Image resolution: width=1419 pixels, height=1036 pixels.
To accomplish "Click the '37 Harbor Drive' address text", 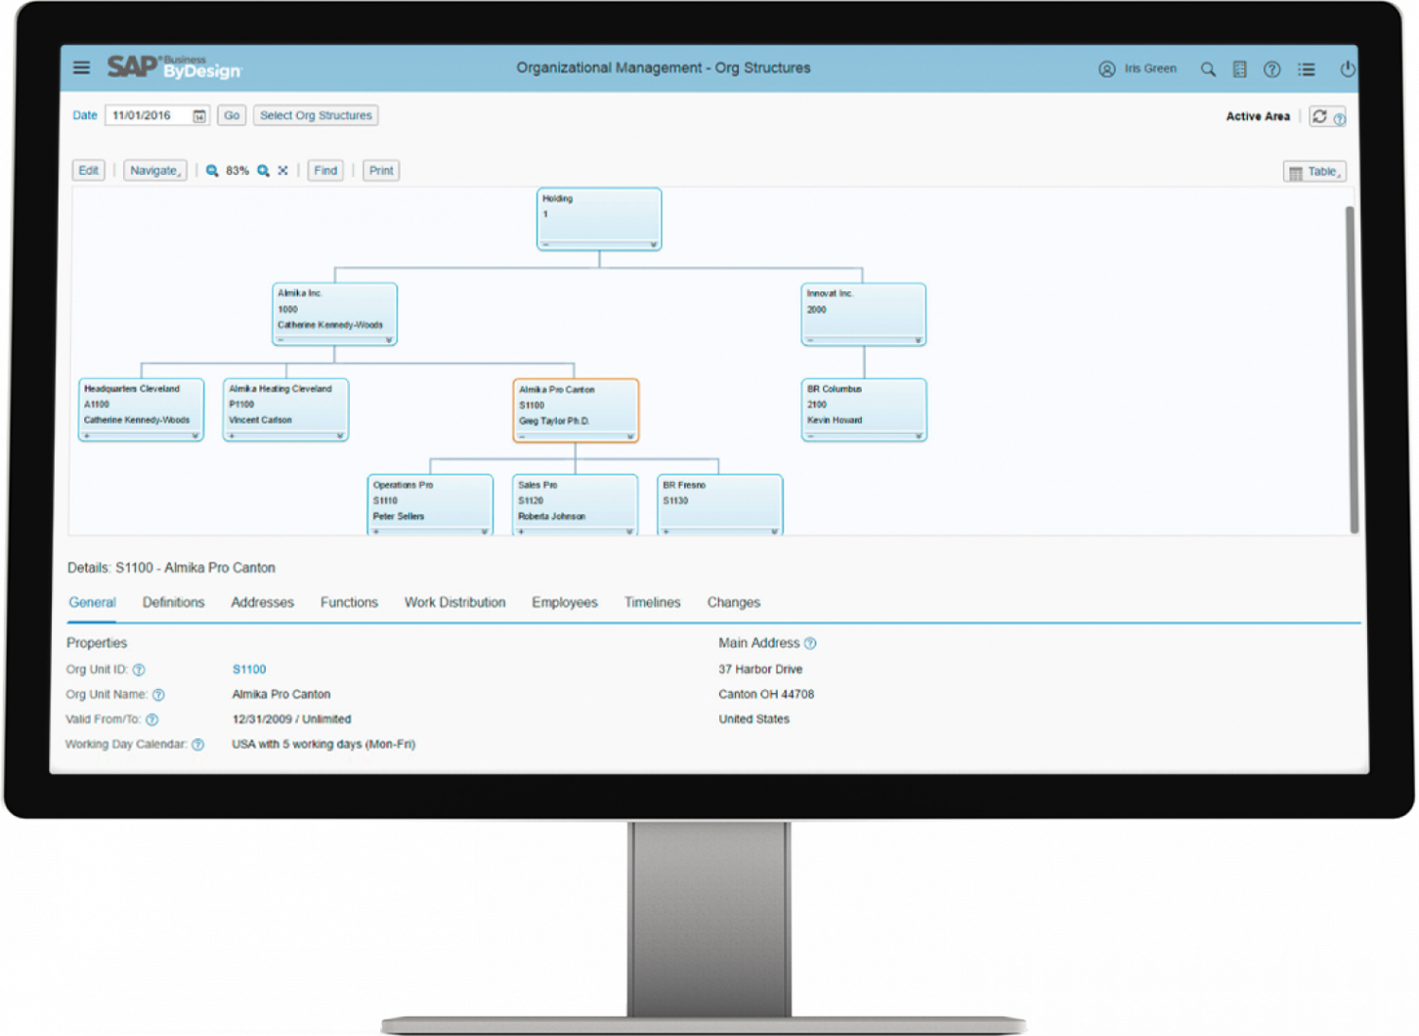I will click(761, 669).
